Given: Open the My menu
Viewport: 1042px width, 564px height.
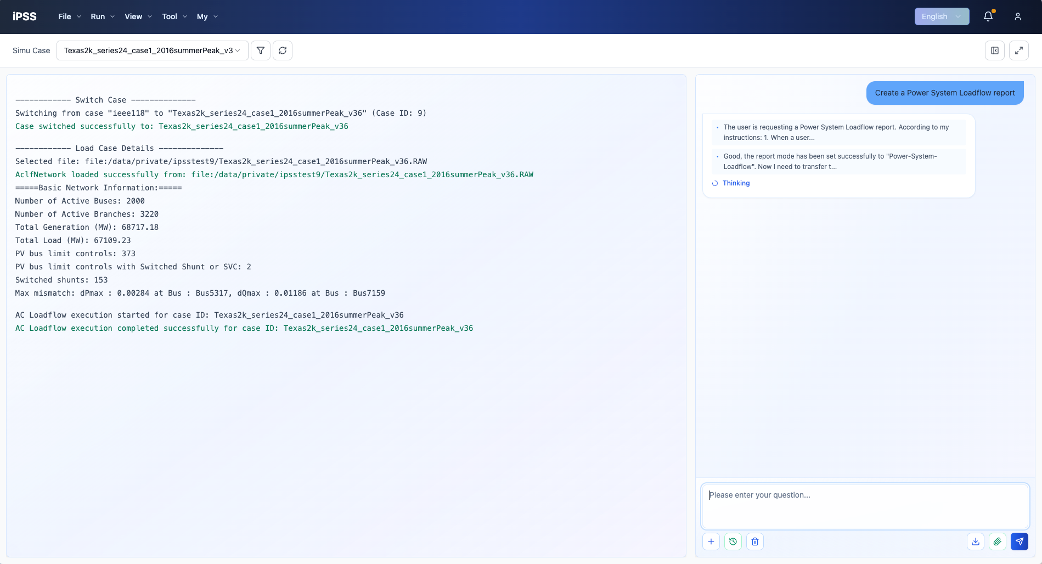Looking at the screenshot, I should coord(207,16).
